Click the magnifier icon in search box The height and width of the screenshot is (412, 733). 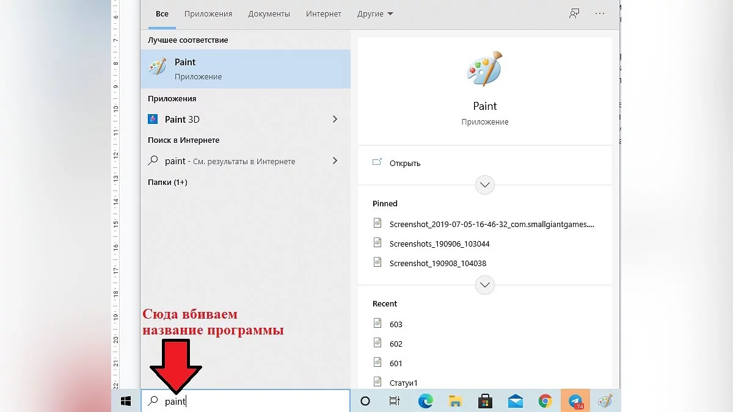click(x=154, y=401)
